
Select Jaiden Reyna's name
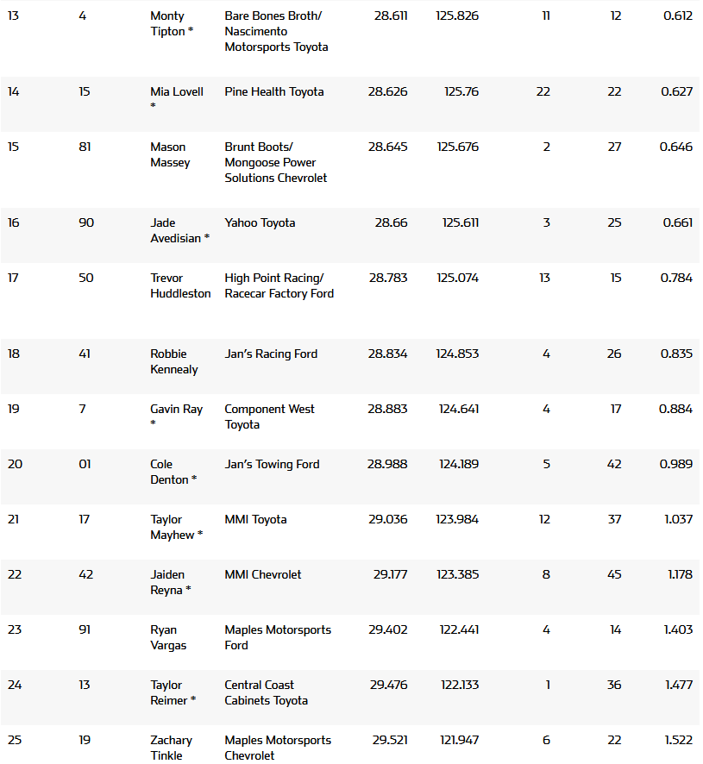[x=169, y=582]
